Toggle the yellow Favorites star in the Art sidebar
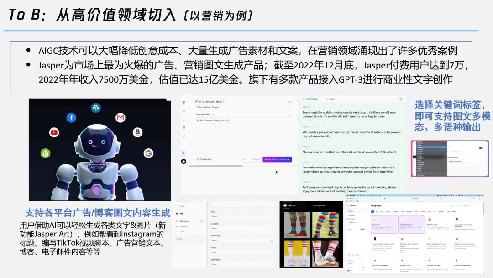 point(177,226)
